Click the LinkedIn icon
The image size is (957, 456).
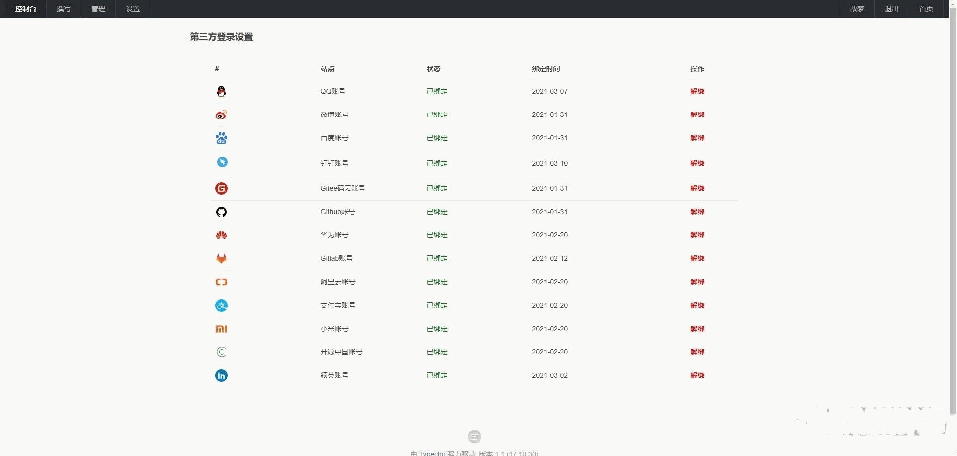221,376
